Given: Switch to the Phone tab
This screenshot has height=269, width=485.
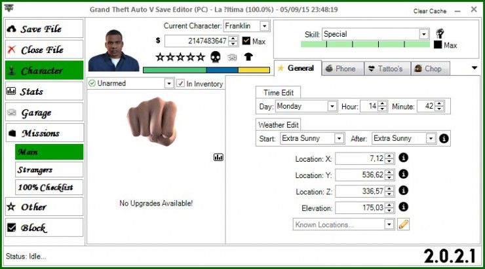Looking at the screenshot, I should click(339, 69).
